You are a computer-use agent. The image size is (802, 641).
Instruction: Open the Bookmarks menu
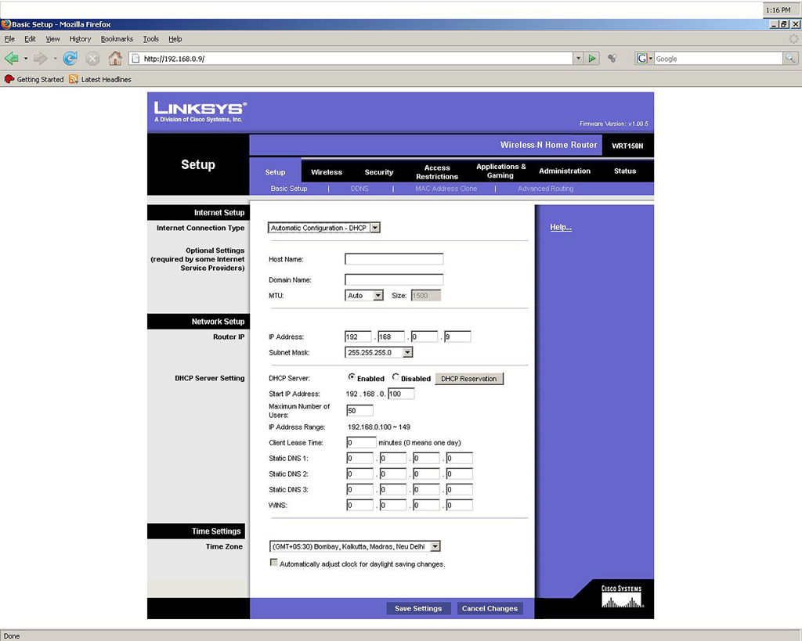(x=117, y=39)
